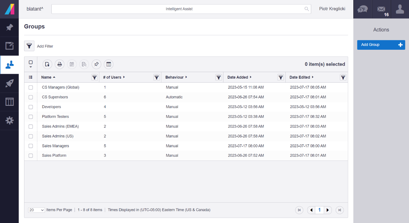The image size is (409, 223).
Task: Open the Developers group name
Action: coord(52,107)
